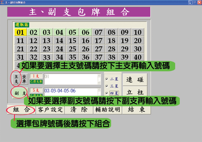Click number 40 in the grid
This screenshot has height=142, width=202.
(x=138, y=57)
